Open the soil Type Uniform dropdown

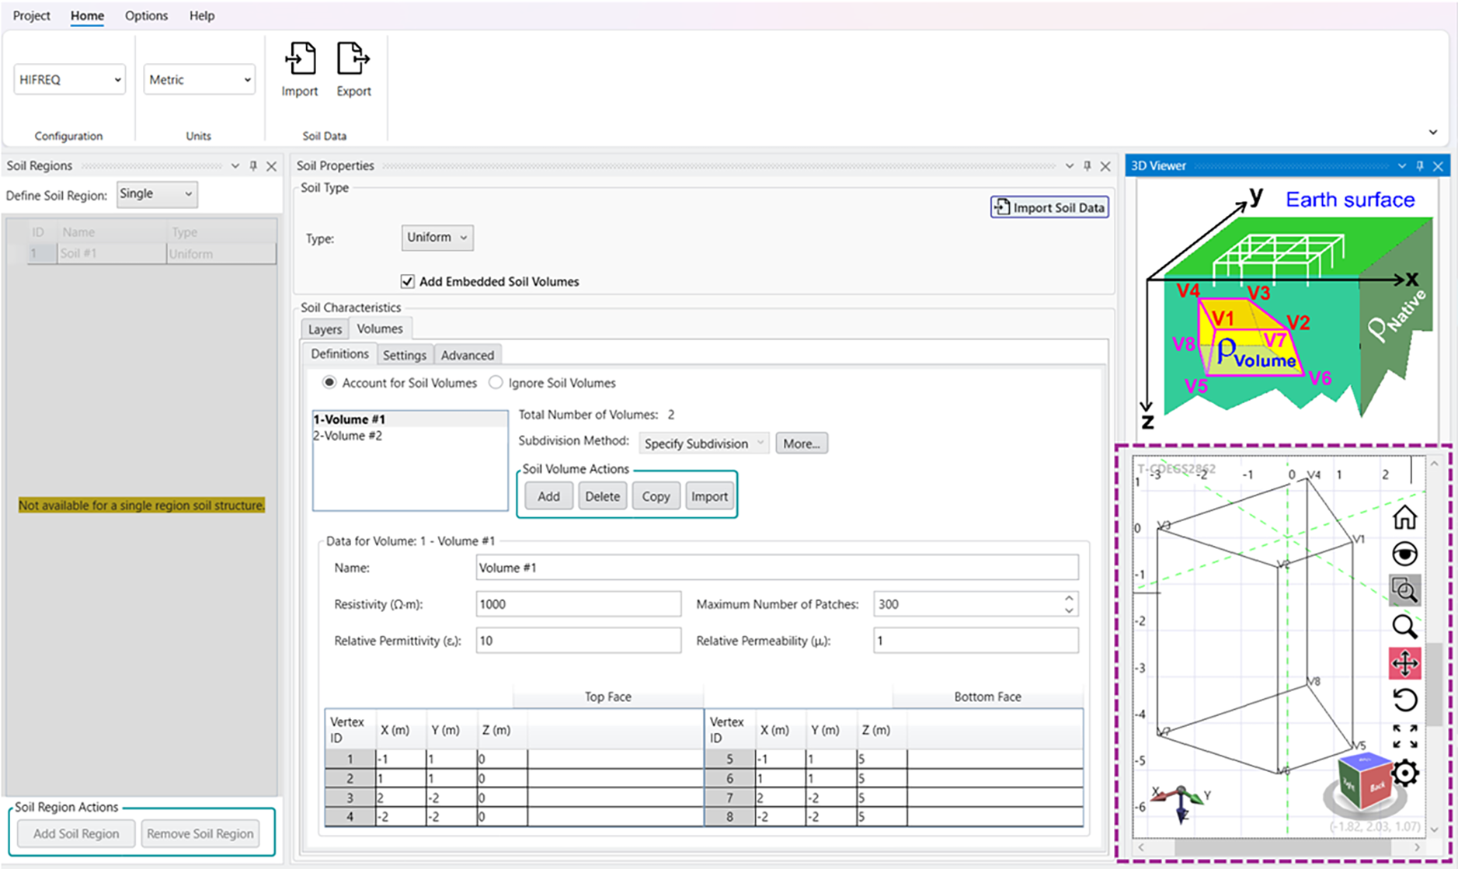click(437, 238)
